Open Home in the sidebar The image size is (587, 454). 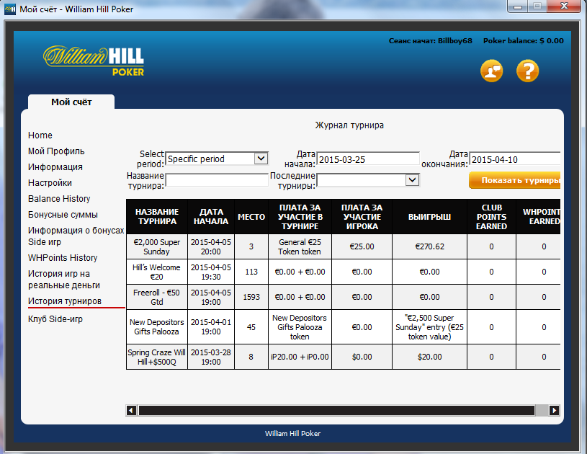[x=40, y=135]
